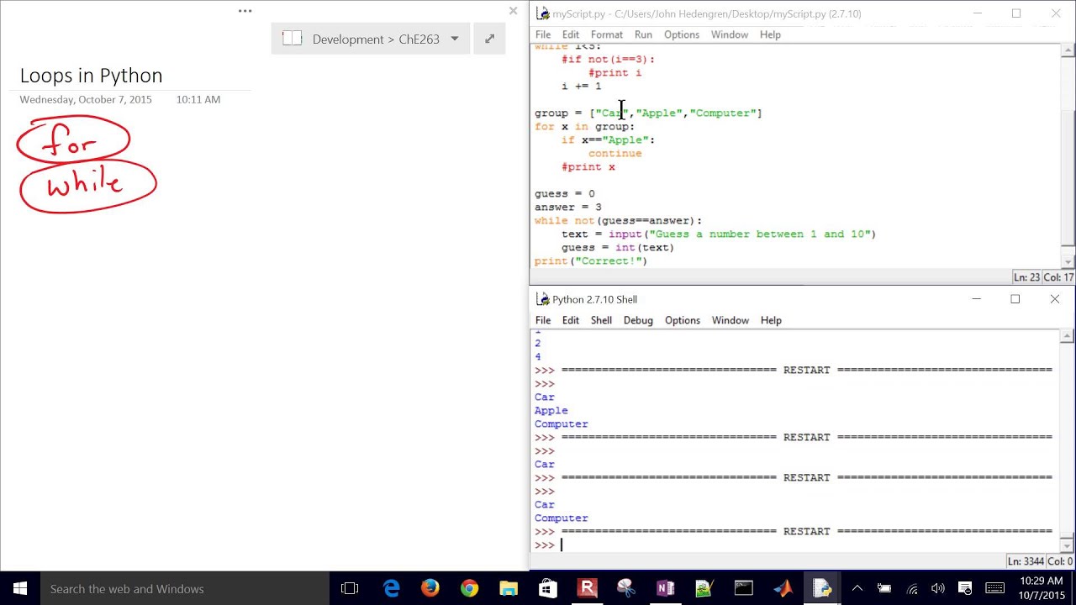Click the editor Ln: 23 Col: 17 status
The width and height of the screenshot is (1076, 605).
point(1043,277)
